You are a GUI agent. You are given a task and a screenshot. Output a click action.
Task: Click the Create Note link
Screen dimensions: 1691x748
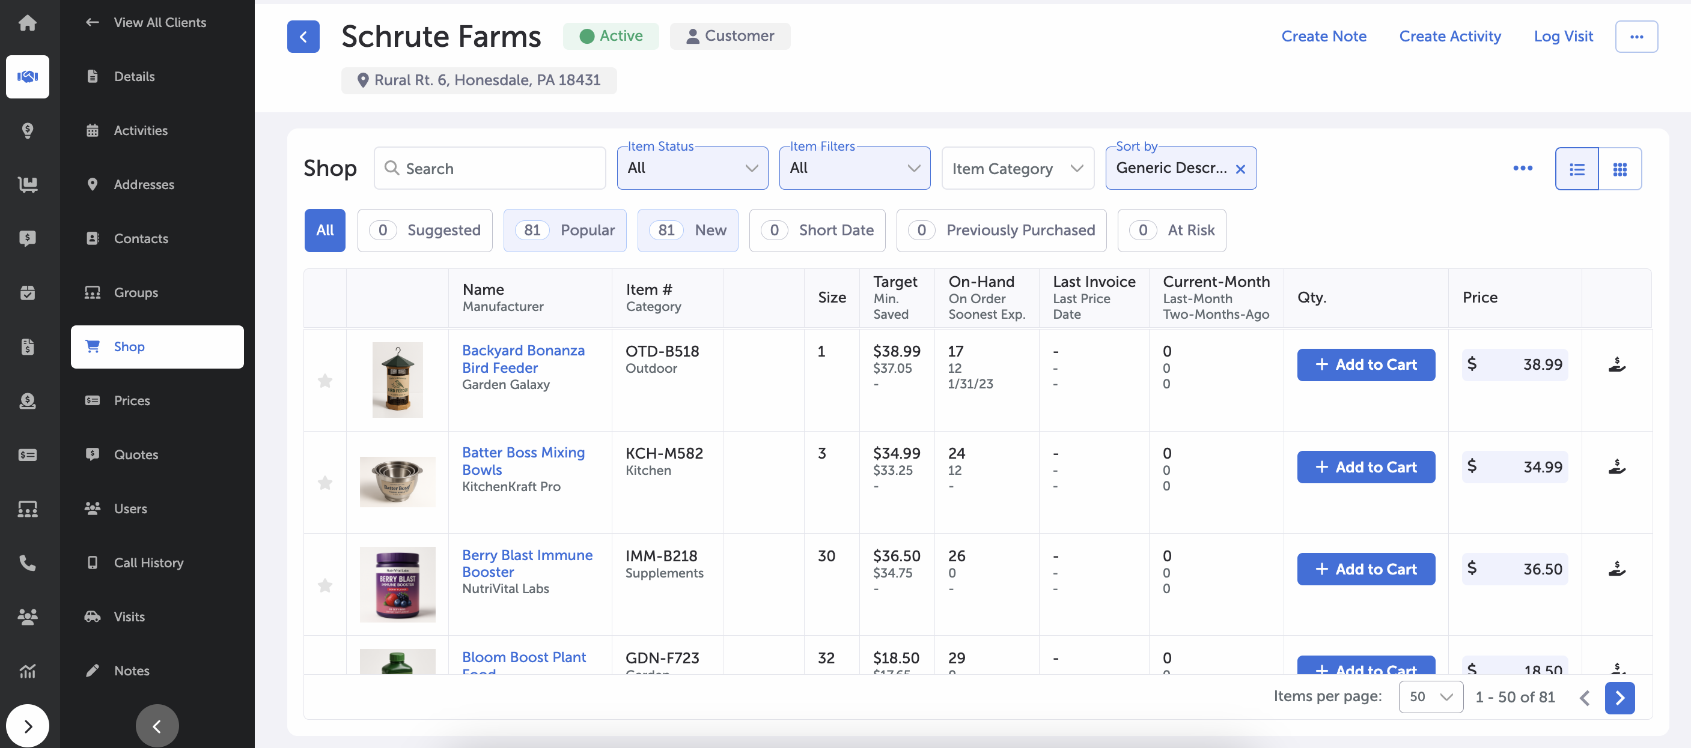(x=1323, y=36)
